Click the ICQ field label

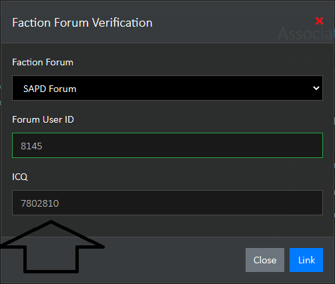tap(20, 177)
